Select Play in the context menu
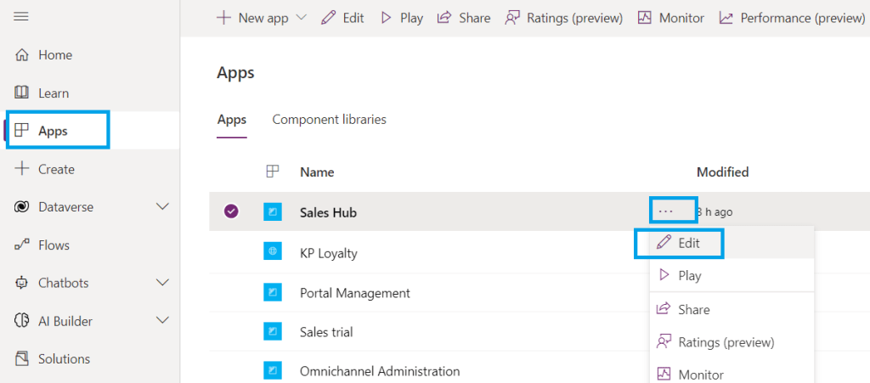This screenshot has width=870, height=383. pos(689,276)
